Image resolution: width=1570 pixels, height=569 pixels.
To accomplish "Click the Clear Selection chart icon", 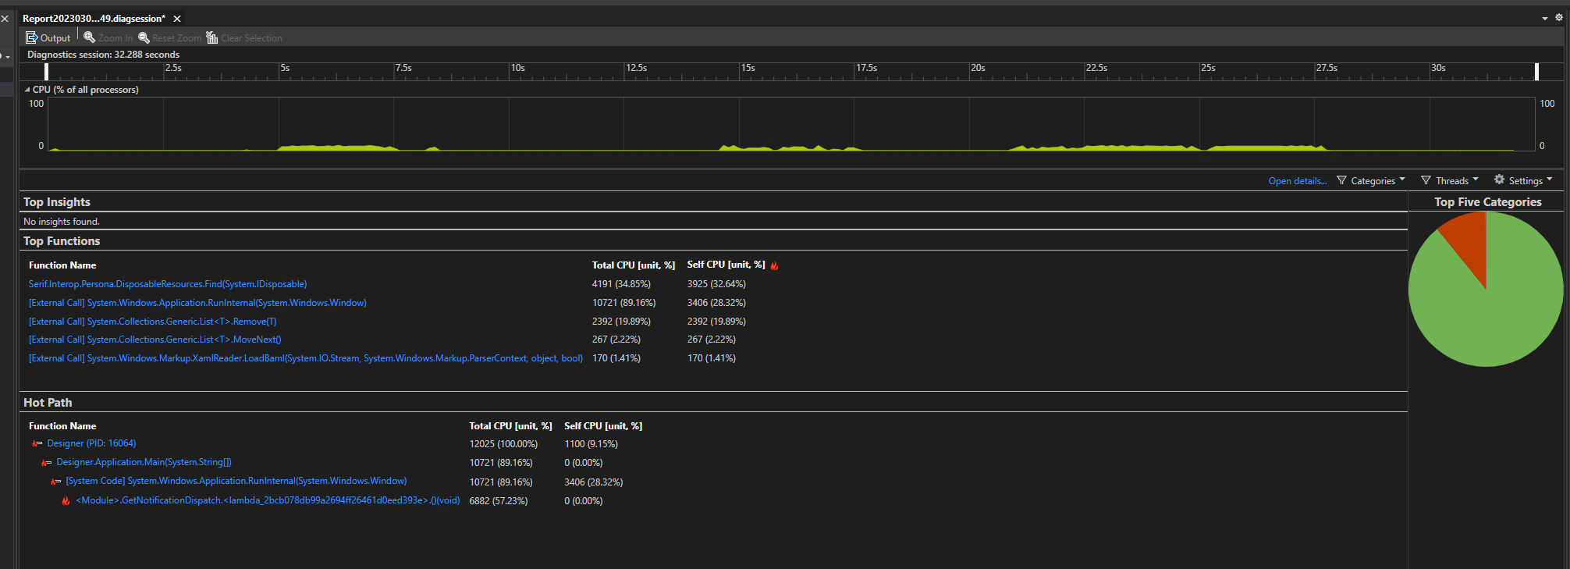I will point(211,37).
